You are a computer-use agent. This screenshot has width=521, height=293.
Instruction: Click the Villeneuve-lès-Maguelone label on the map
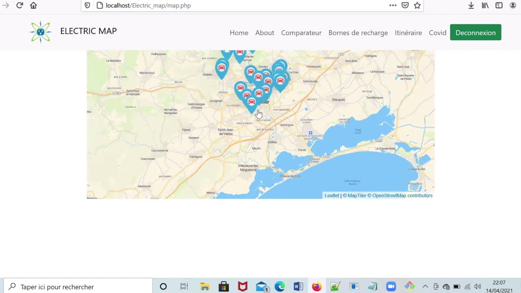tap(248, 168)
